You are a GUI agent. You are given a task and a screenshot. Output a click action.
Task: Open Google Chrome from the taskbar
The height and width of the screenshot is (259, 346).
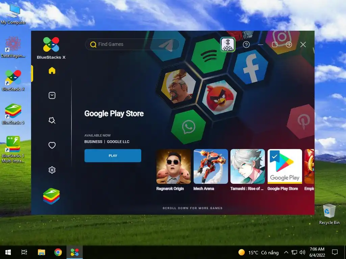(x=58, y=252)
